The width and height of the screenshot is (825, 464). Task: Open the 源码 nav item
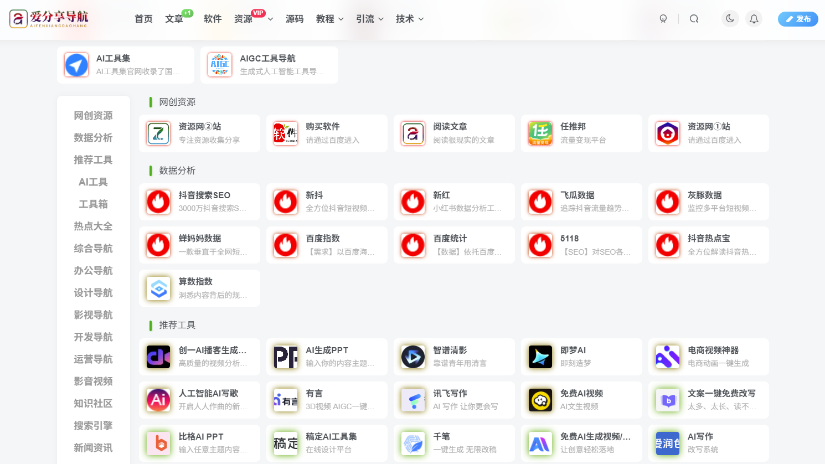295,19
